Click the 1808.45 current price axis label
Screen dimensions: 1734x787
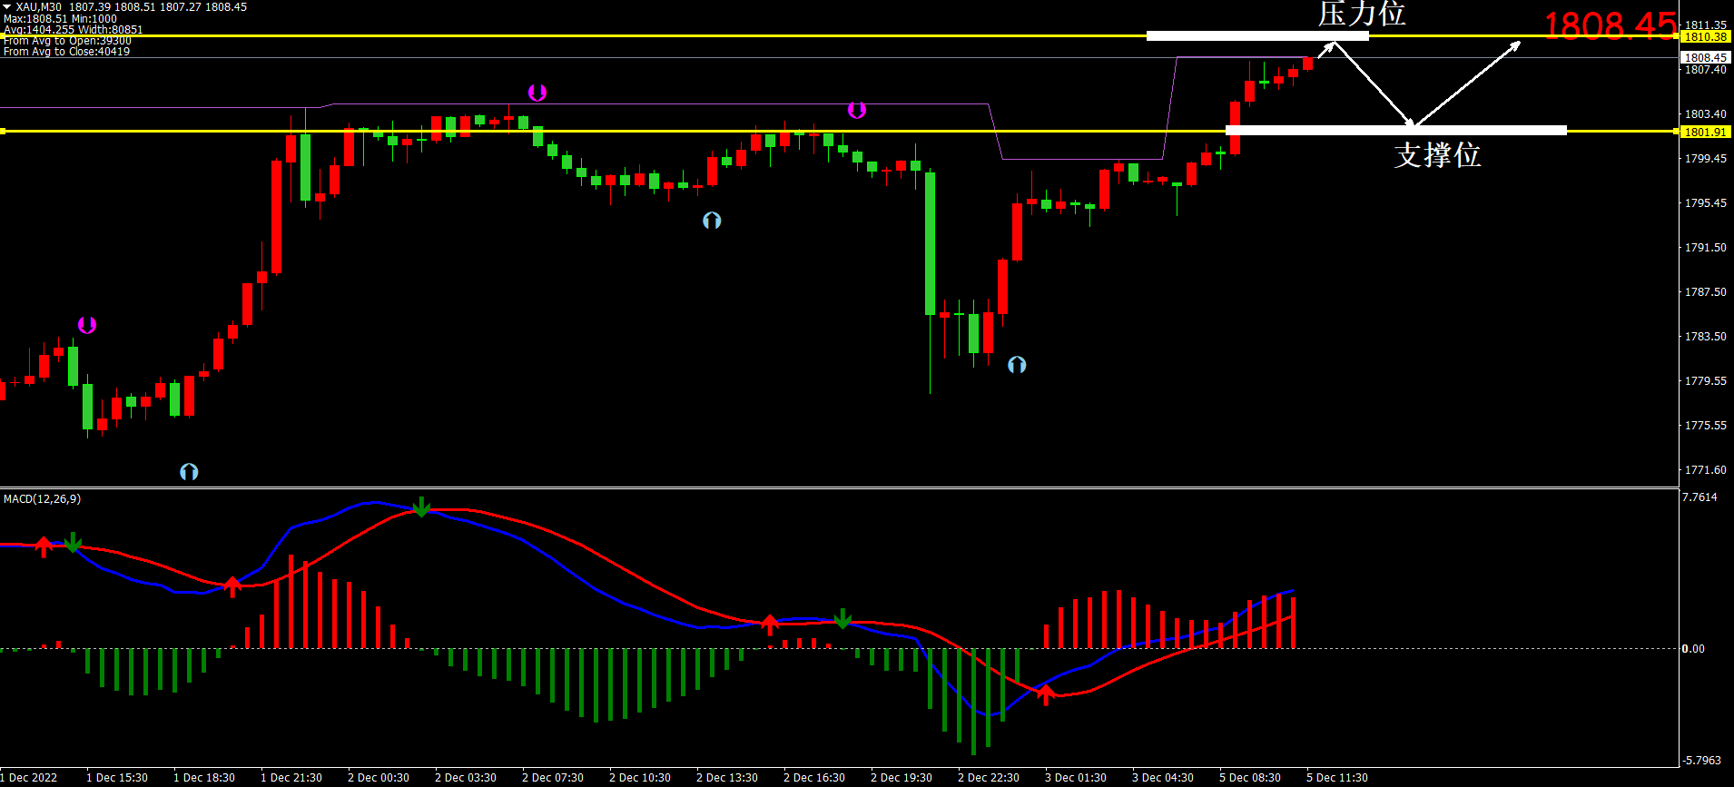[x=1705, y=57]
